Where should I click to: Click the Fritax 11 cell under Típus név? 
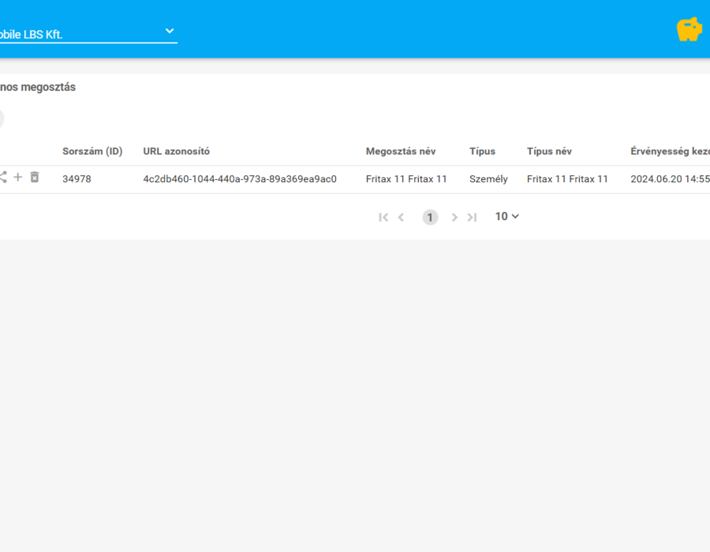[567, 179]
